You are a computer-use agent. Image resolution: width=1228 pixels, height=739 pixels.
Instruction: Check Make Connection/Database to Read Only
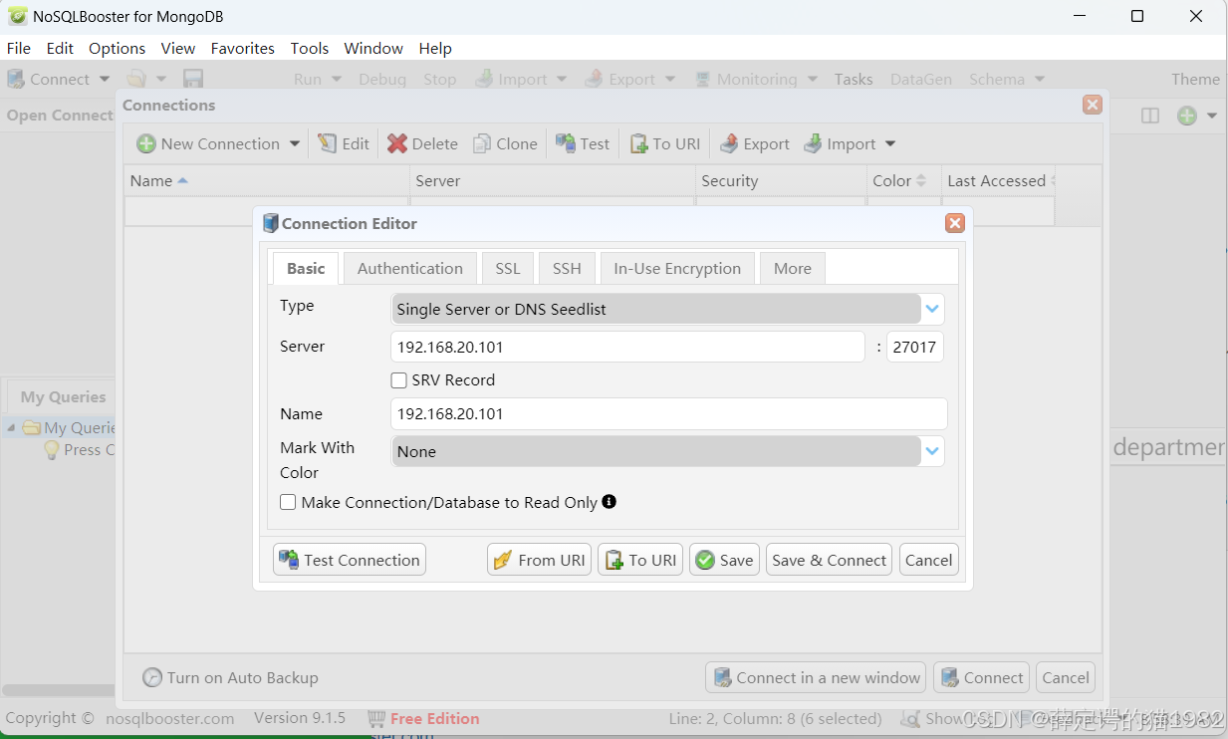pyautogui.click(x=288, y=502)
